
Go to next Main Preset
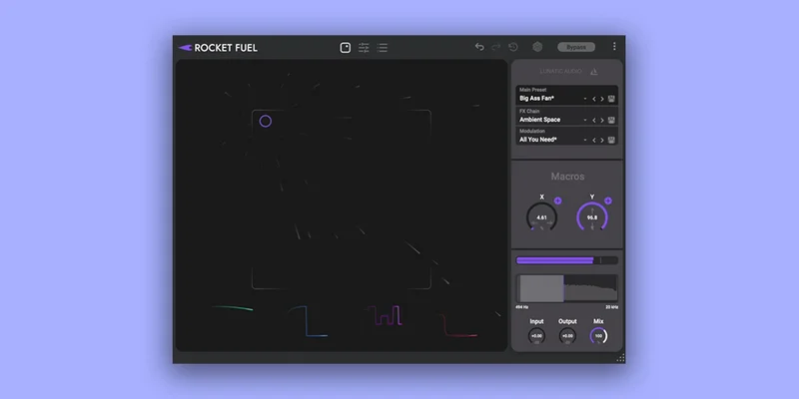tap(602, 99)
